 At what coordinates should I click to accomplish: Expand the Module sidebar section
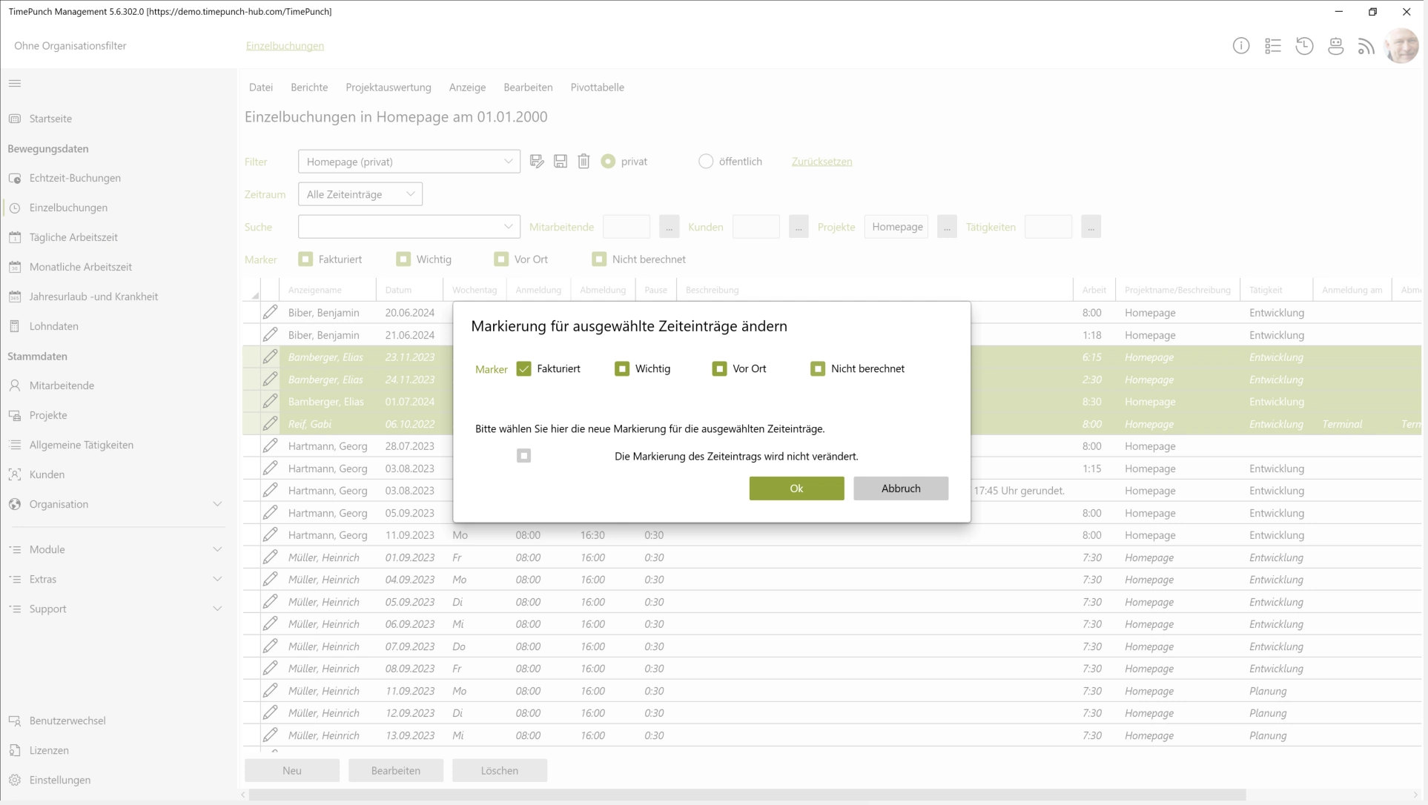coord(217,549)
